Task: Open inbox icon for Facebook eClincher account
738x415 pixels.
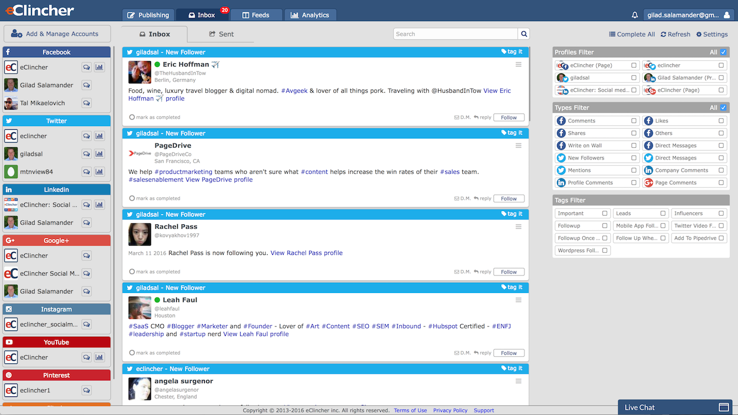Action: coord(87,67)
